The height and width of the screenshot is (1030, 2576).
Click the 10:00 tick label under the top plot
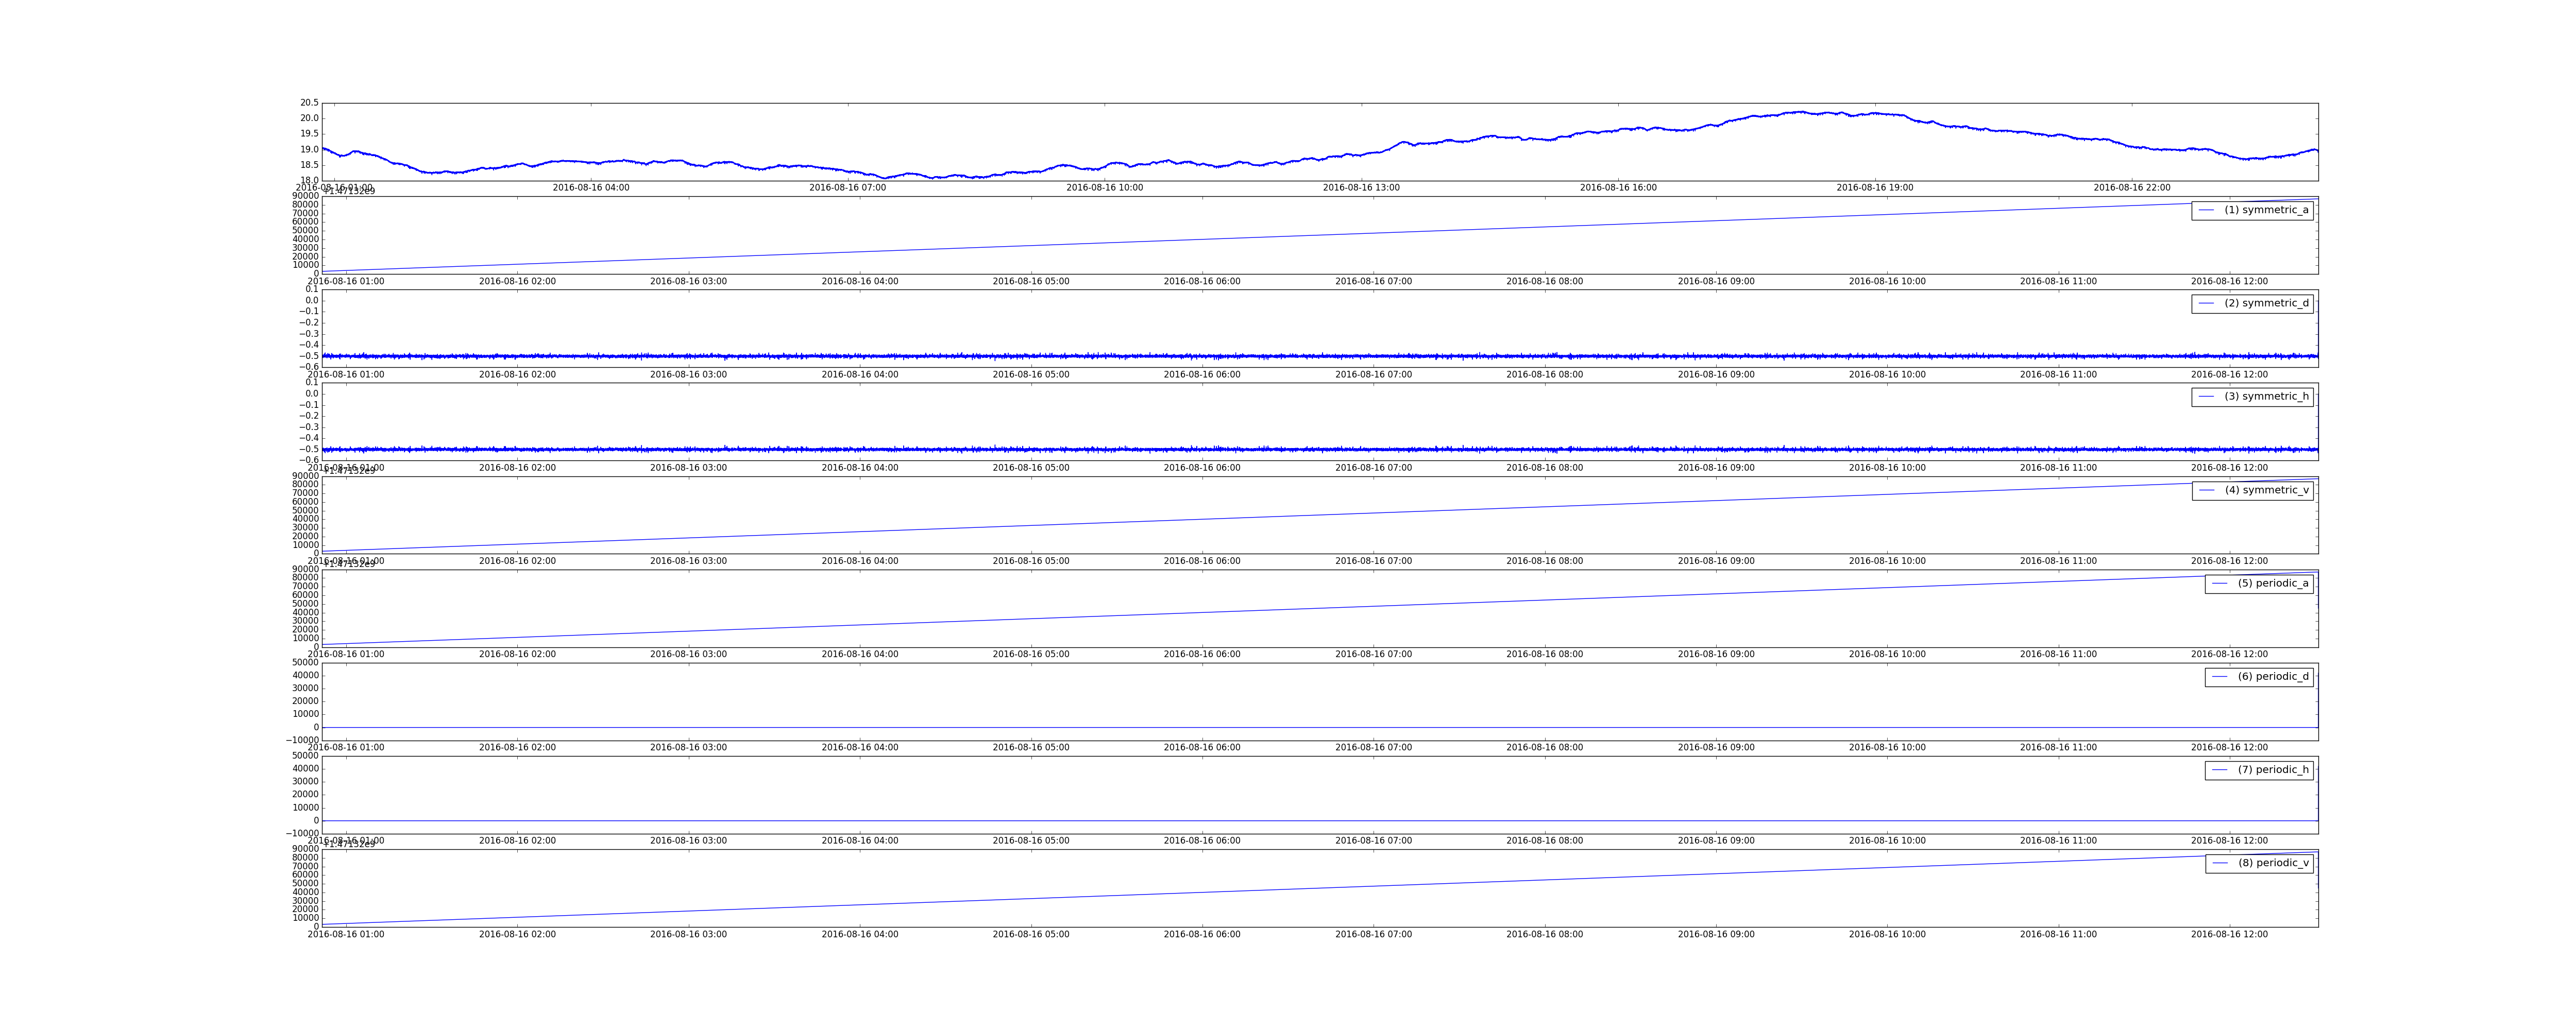pos(1105,188)
